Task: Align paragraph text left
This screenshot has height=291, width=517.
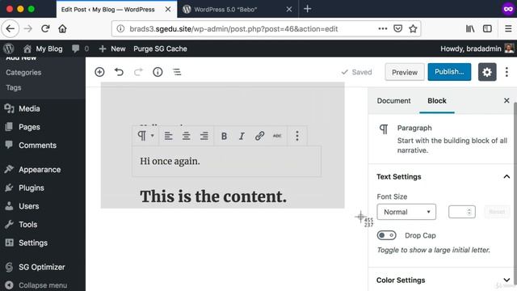Action: point(169,136)
